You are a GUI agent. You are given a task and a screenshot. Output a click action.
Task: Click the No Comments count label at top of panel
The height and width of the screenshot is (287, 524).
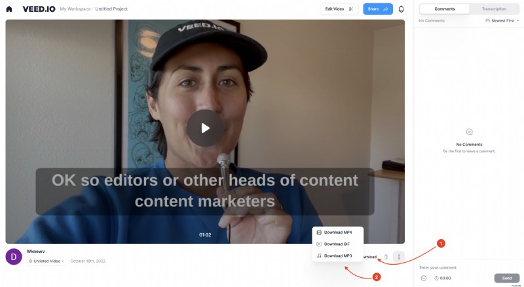pos(432,21)
